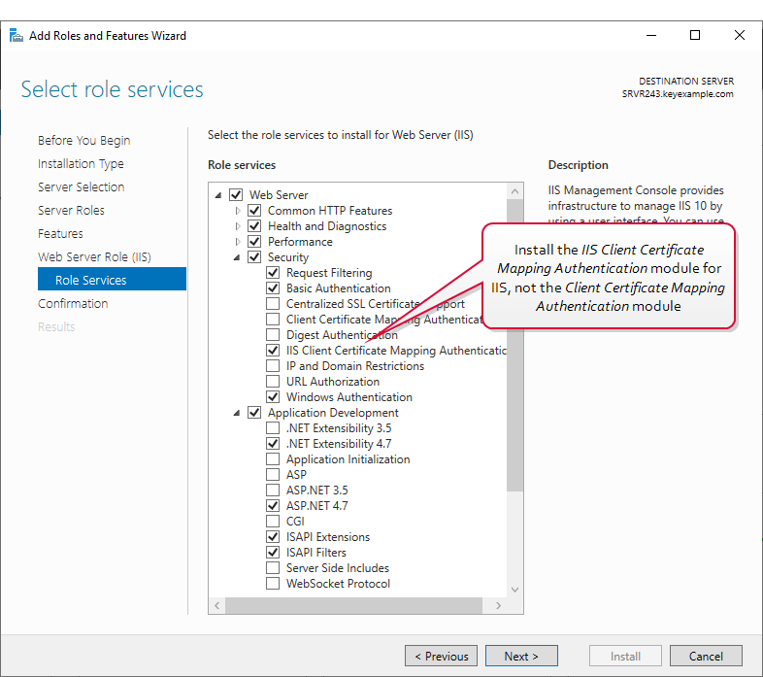Click the Next button
The width and height of the screenshot is (763, 677).
(x=521, y=656)
